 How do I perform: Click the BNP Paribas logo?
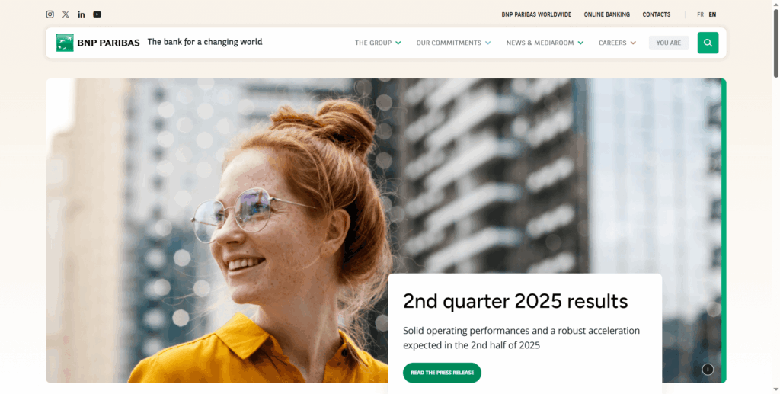pyautogui.click(x=98, y=43)
